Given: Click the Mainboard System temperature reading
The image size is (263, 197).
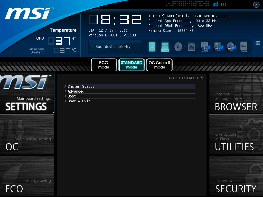Looking at the screenshot, I should (65, 51).
